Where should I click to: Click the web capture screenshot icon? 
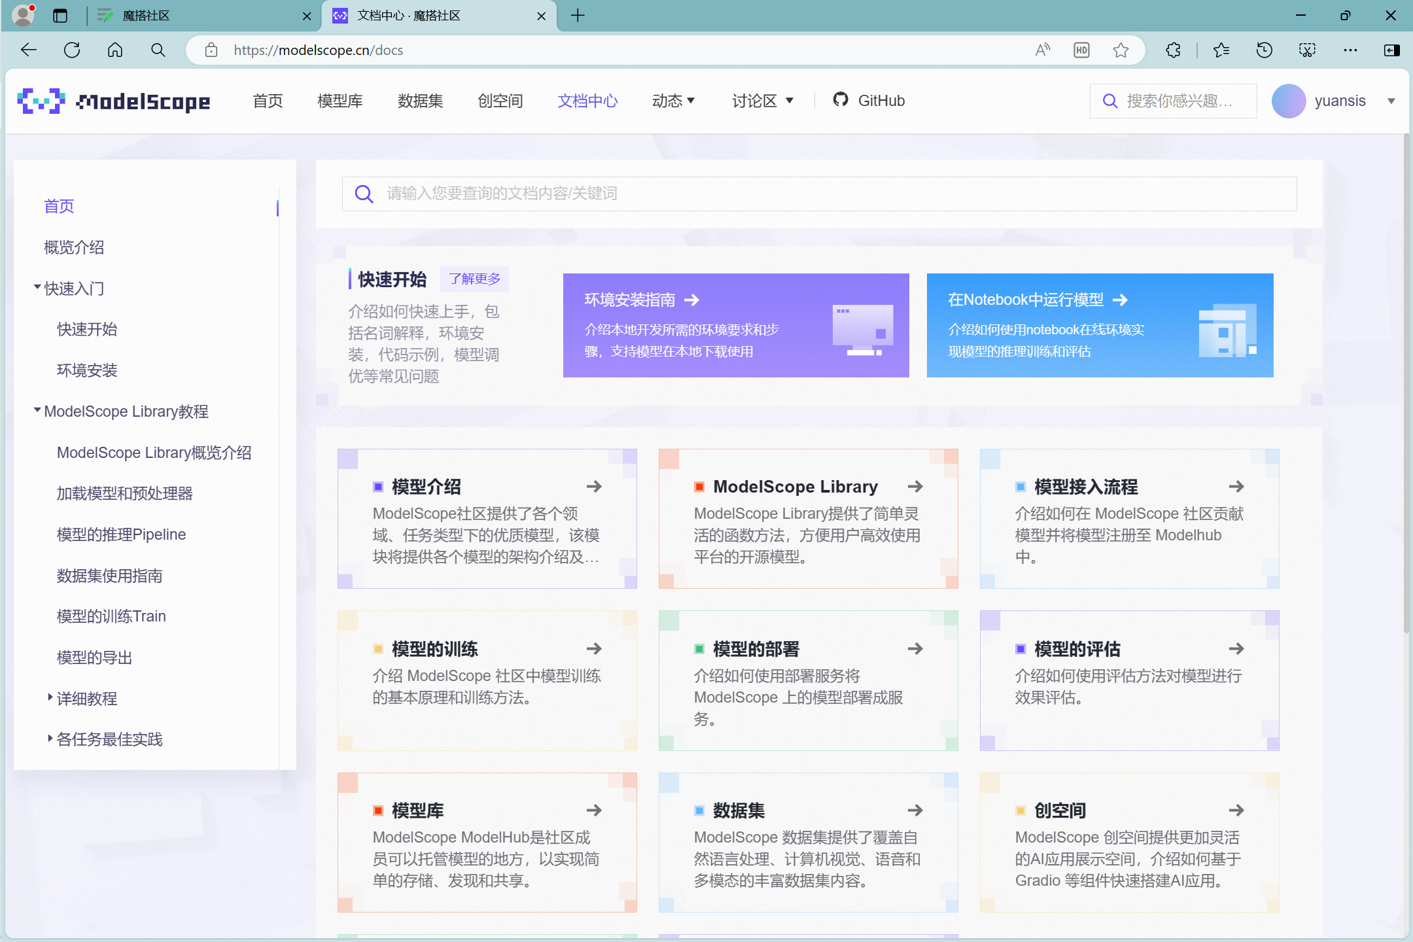pos(1307,50)
